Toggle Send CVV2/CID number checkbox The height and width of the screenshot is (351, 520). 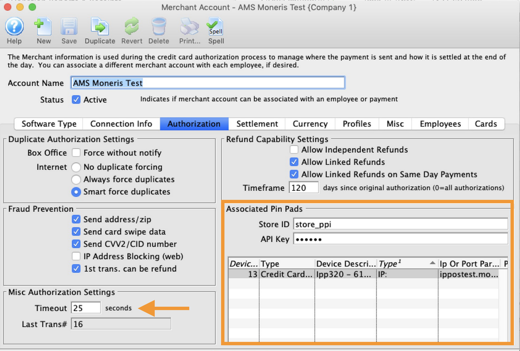point(76,244)
